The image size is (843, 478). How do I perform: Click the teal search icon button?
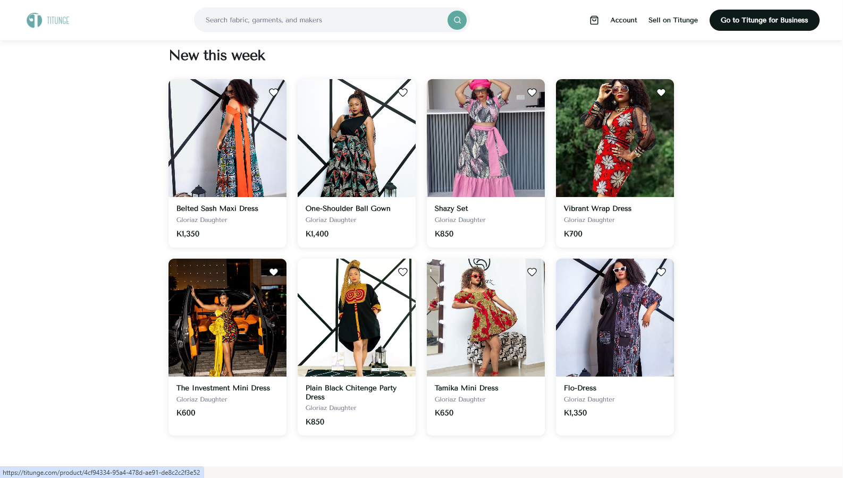click(457, 20)
